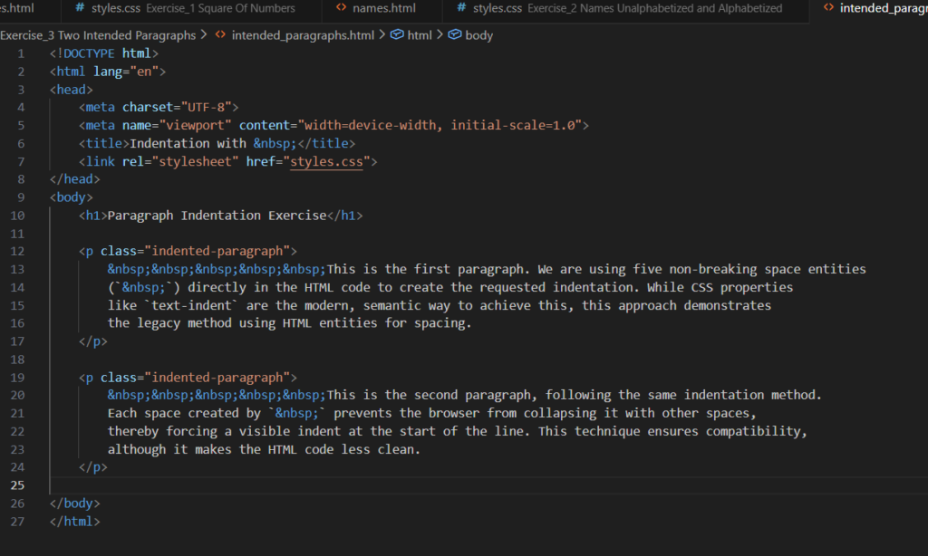
Task: Click line number 12 in the gutter
Action: [x=20, y=251]
